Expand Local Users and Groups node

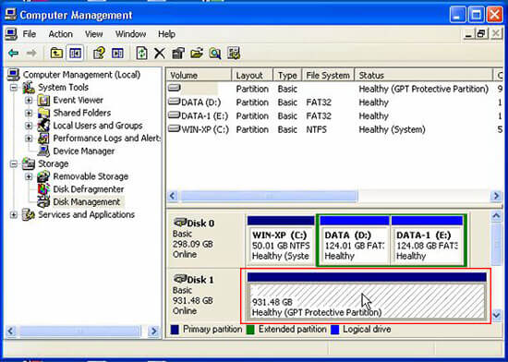click(x=29, y=126)
